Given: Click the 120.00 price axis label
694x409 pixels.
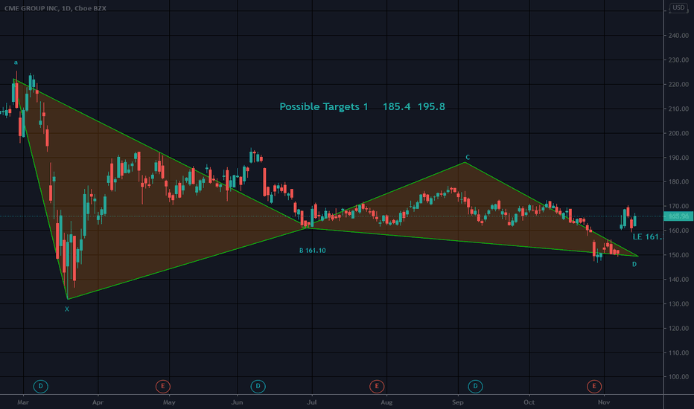Looking at the screenshot, I should click(x=678, y=328).
